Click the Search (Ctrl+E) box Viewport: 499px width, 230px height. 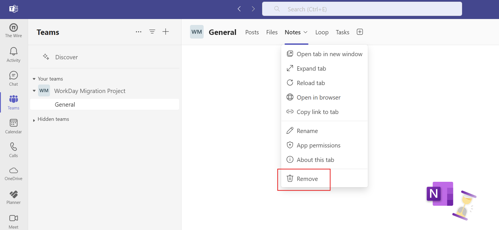point(362,9)
